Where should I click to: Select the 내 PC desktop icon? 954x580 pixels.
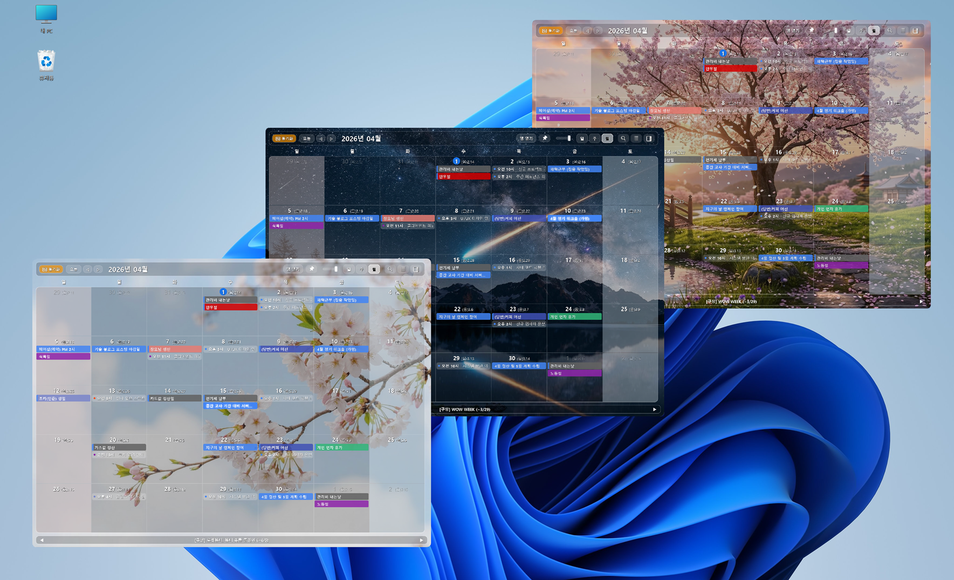pos(46,19)
